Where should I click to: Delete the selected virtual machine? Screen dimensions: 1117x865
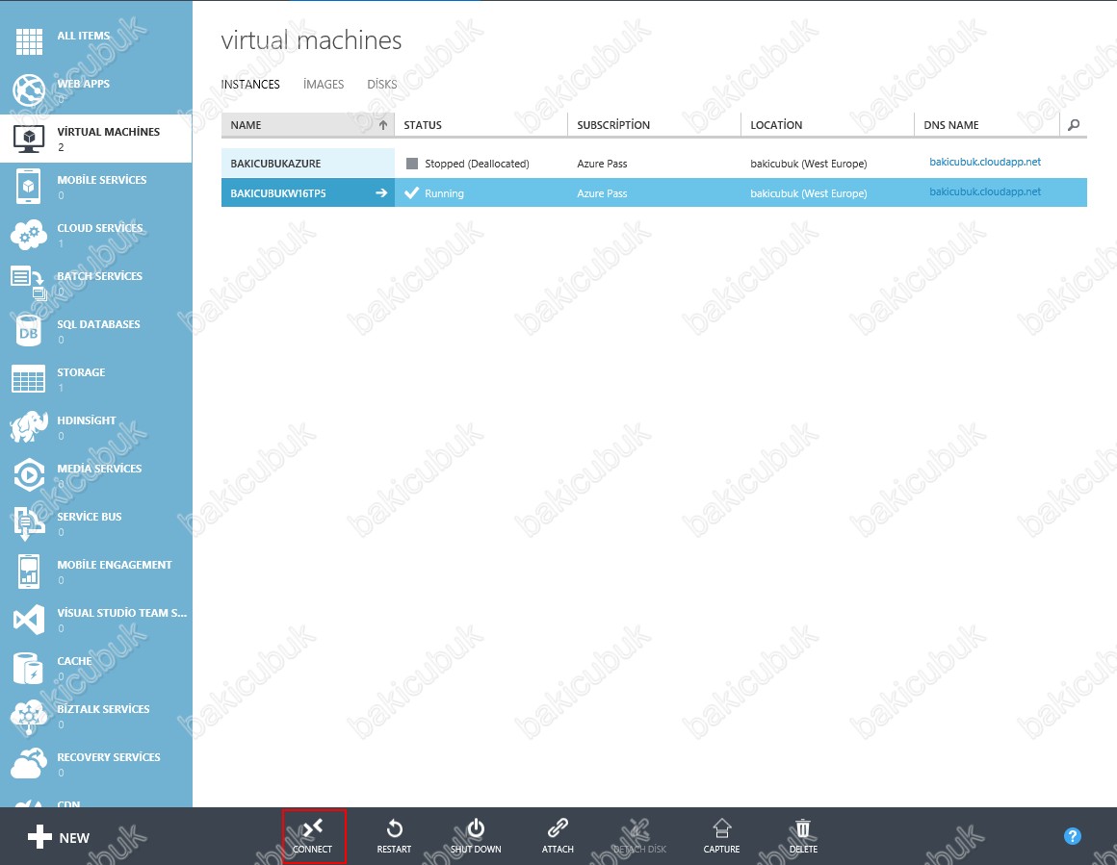tap(803, 835)
